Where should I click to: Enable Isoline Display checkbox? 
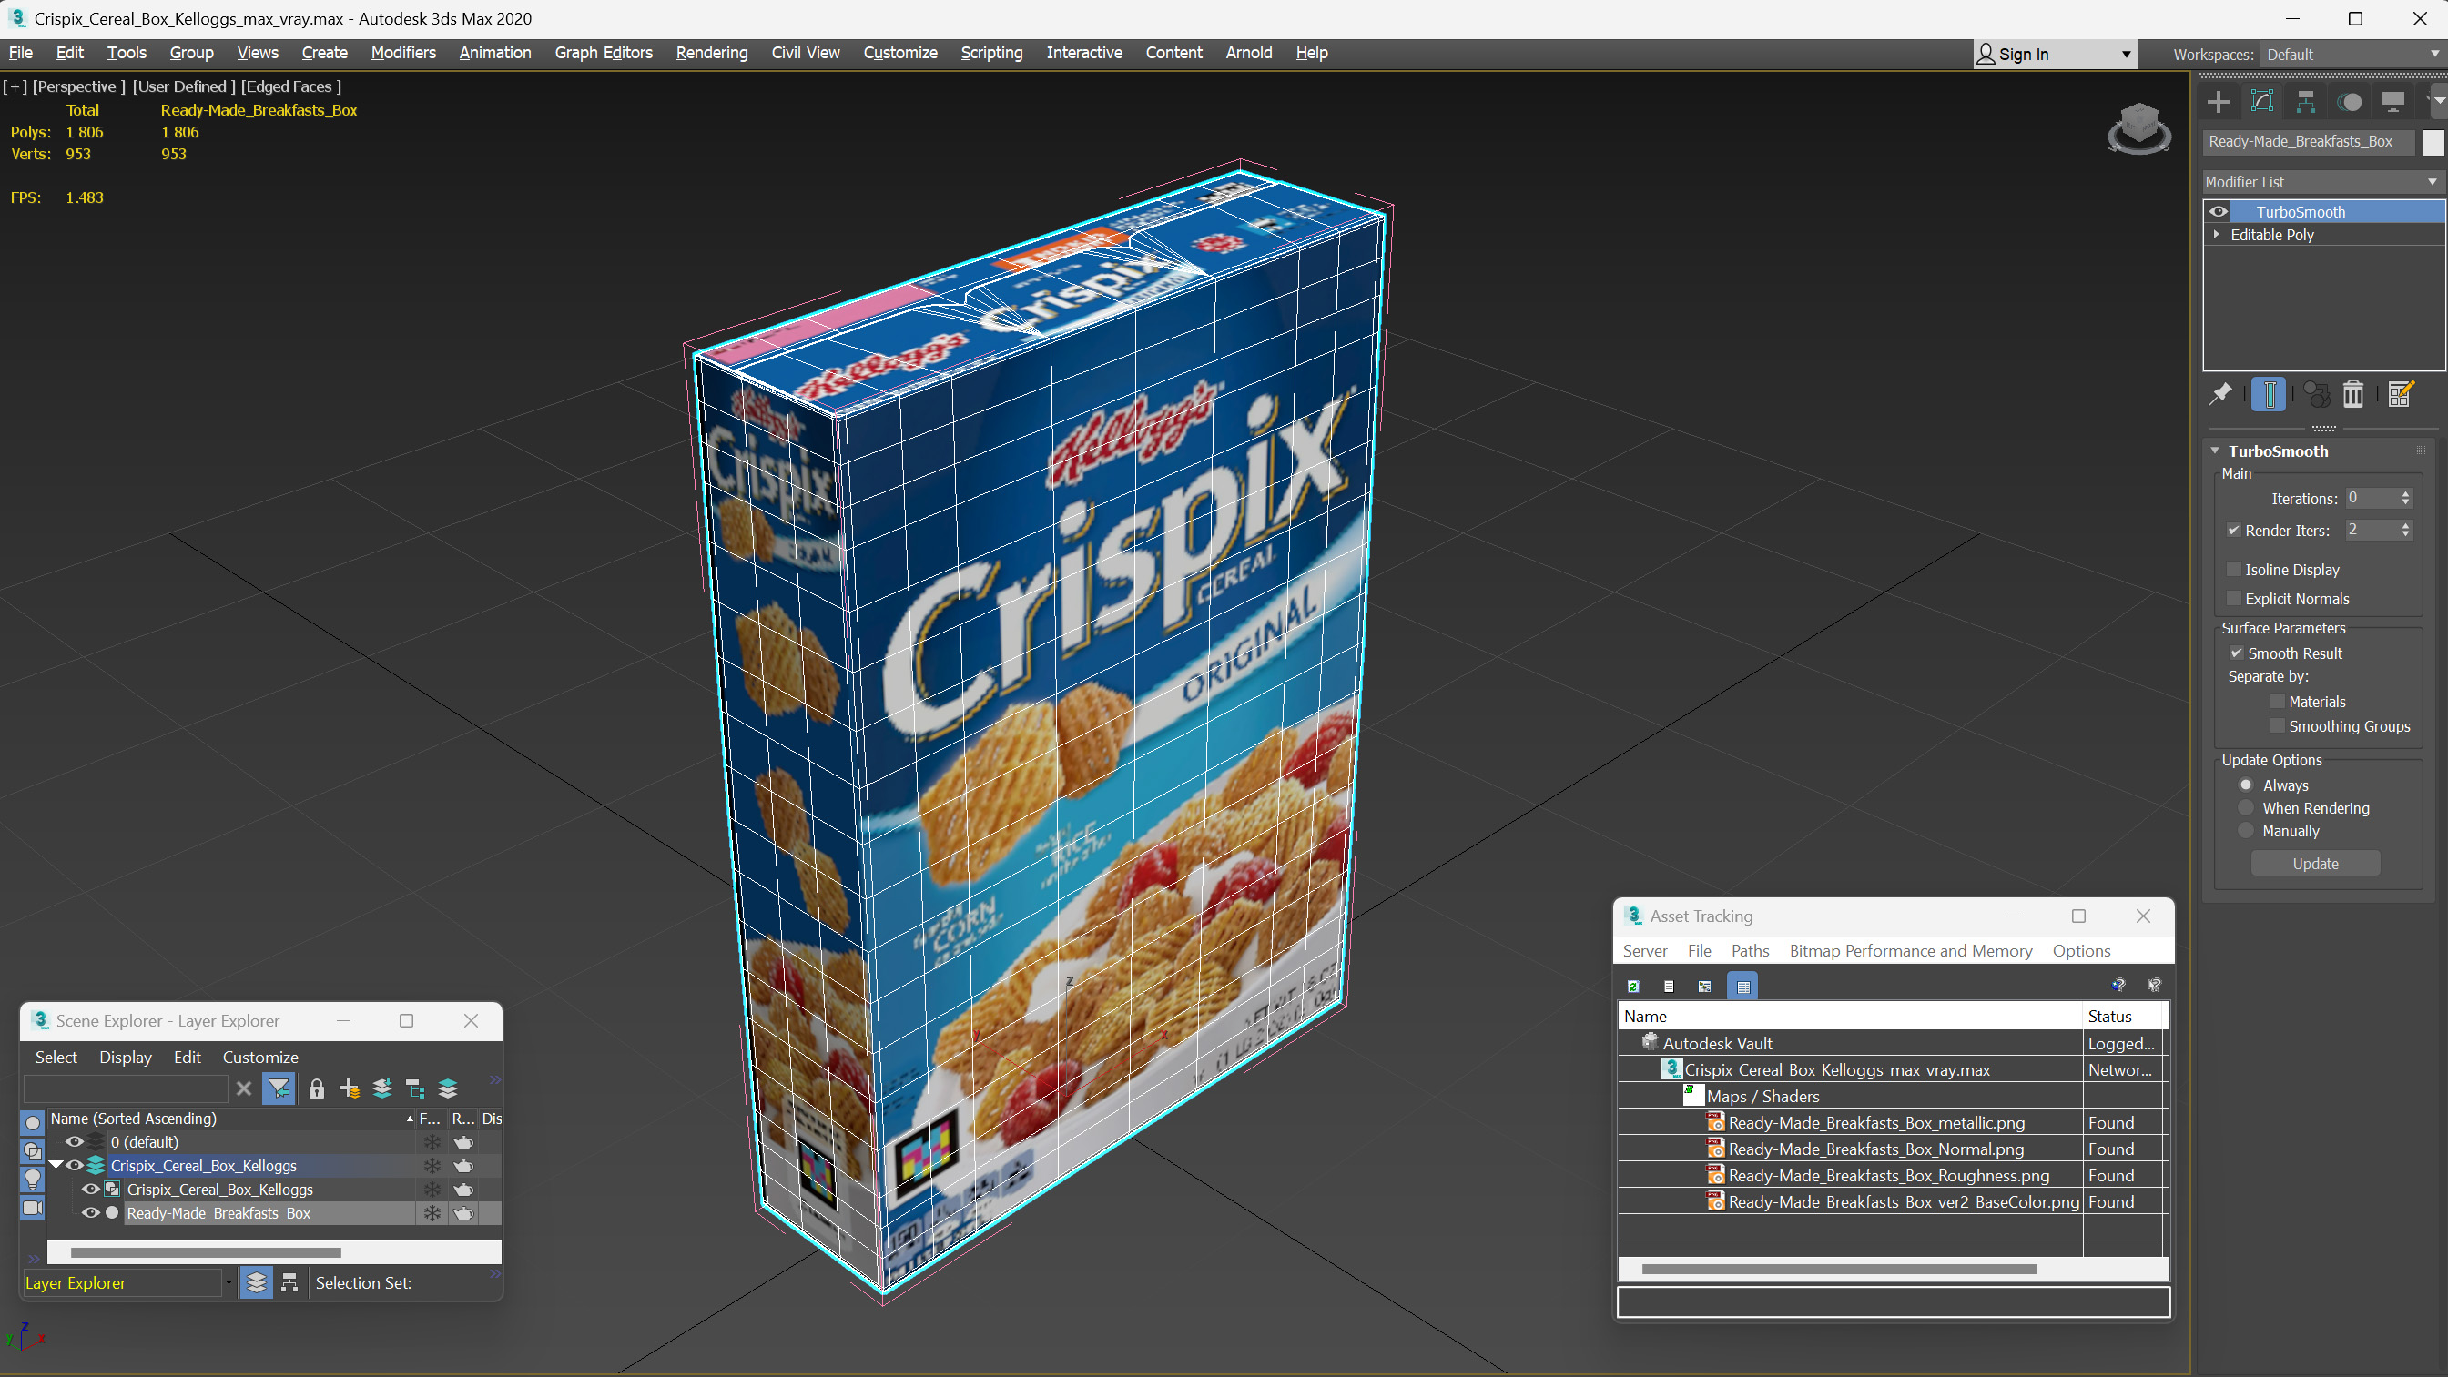(x=2233, y=569)
